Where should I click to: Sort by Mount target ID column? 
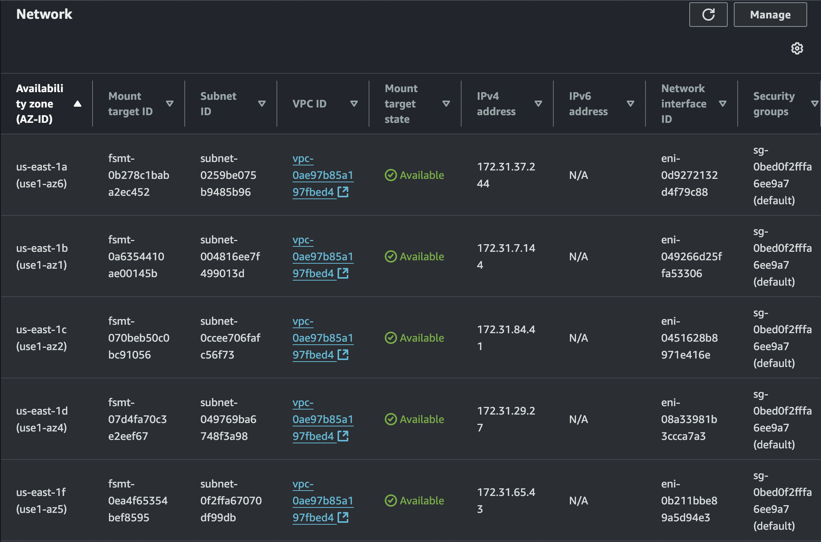169,104
